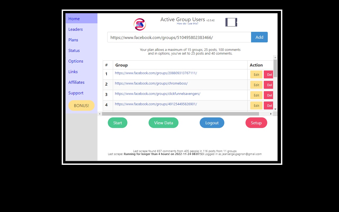This screenshot has height=212, width=339.
Task: Open the clickfunnelsavengers group link
Action: pyautogui.click(x=158, y=94)
